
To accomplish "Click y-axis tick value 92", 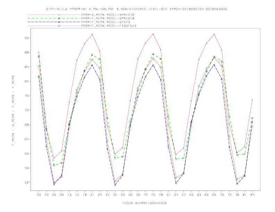I will click(x=27, y=38).
